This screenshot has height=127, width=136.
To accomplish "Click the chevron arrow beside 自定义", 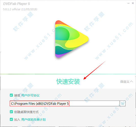I will click(x=131, y=82).
